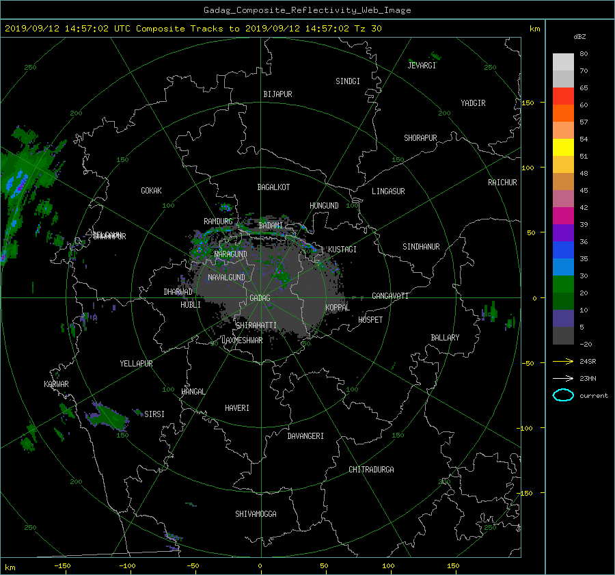This screenshot has height=575, width=615.
Task: Pick the magenta 42 dBZ swatch
Action: click(x=563, y=215)
